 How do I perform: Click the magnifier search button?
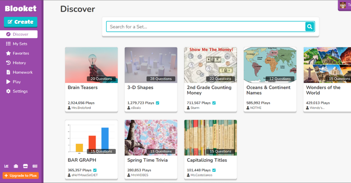point(310,27)
